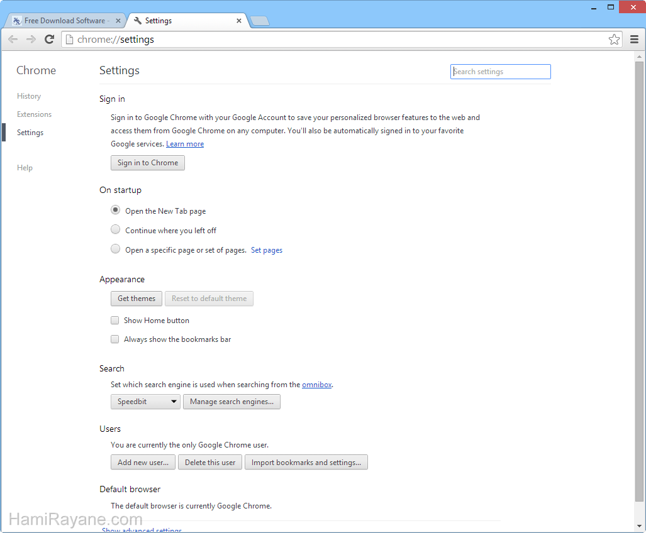The image size is (646, 533).
Task: Click the wrench icon on the Settings tab
Action: point(138,21)
